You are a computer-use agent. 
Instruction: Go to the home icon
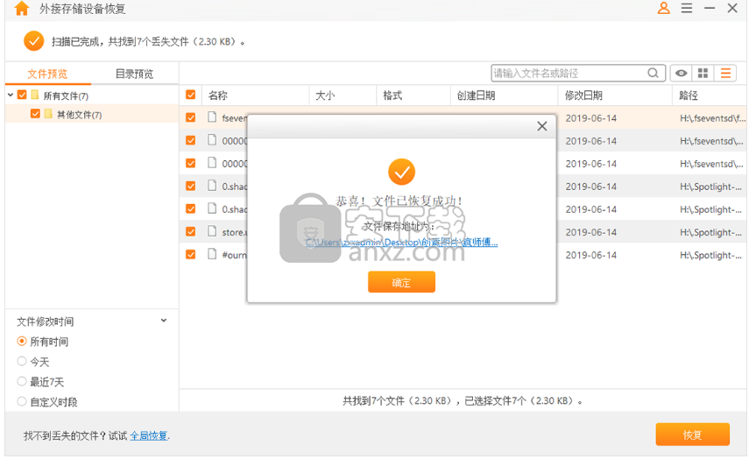[22, 8]
